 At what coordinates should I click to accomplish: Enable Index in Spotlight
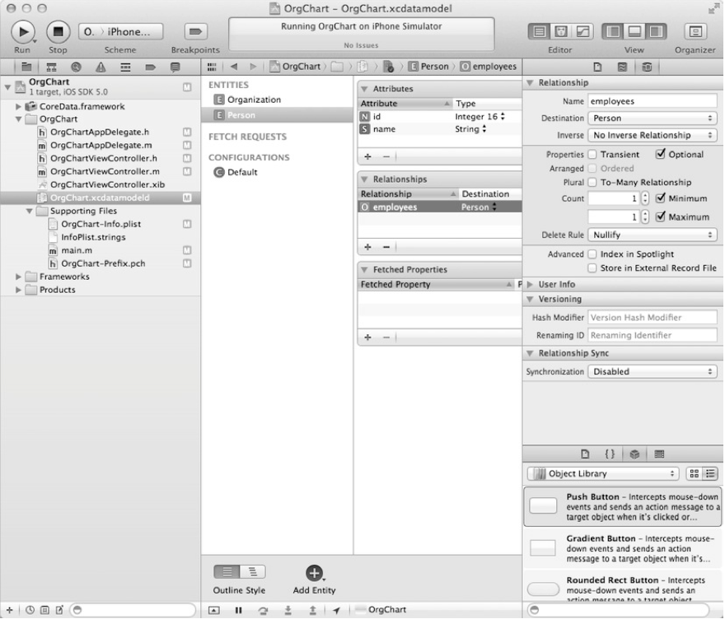[x=592, y=254]
